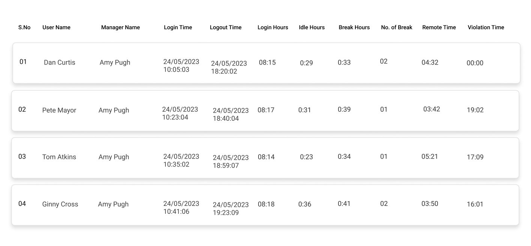The height and width of the screenshot is (246, 531).
Task: Select the Ginny Cross user name
Action: point(60,204)
